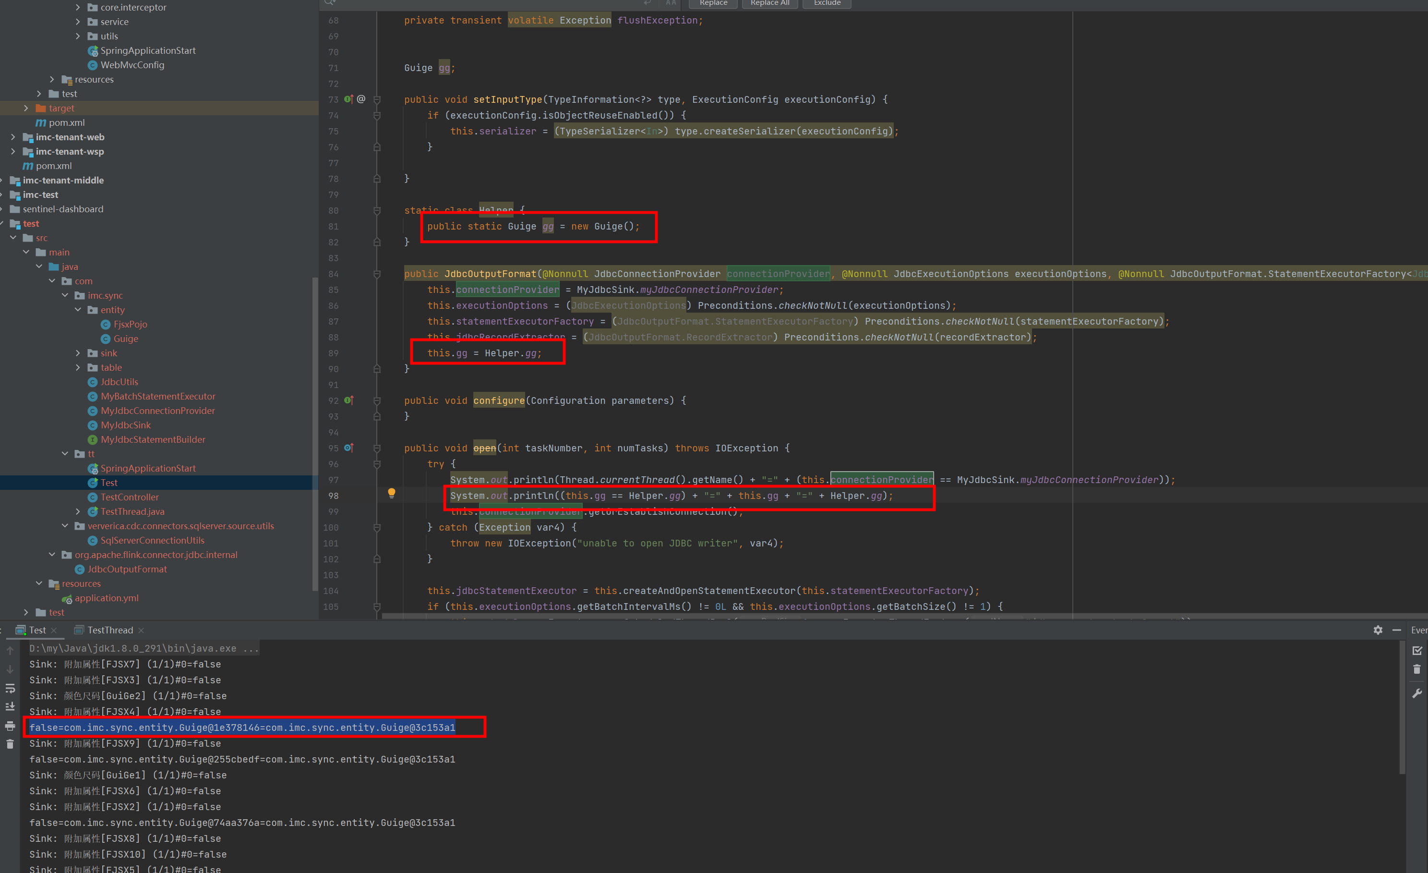
Task: Switch to the TestThread run tab
Action: click(109, 630)
